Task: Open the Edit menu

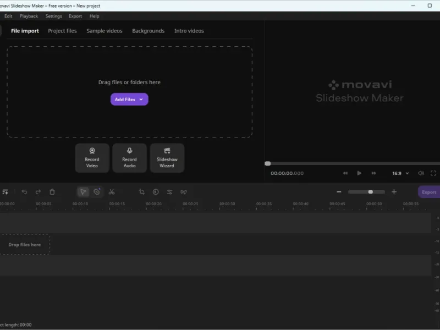Action: (x=8, y=16)
